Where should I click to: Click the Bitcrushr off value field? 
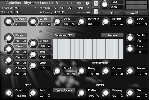tap(20, 24)
